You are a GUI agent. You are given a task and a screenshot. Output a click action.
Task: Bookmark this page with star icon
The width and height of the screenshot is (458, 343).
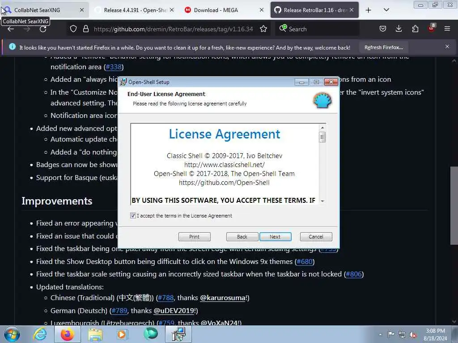(263, 29)
